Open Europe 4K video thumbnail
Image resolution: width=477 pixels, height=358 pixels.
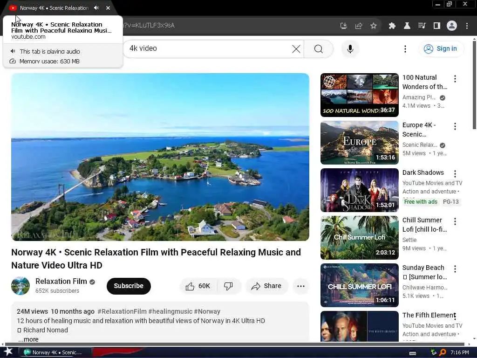359,143
